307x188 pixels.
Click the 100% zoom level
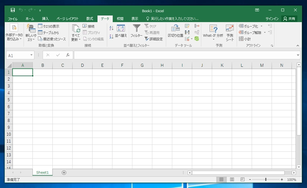292,180
